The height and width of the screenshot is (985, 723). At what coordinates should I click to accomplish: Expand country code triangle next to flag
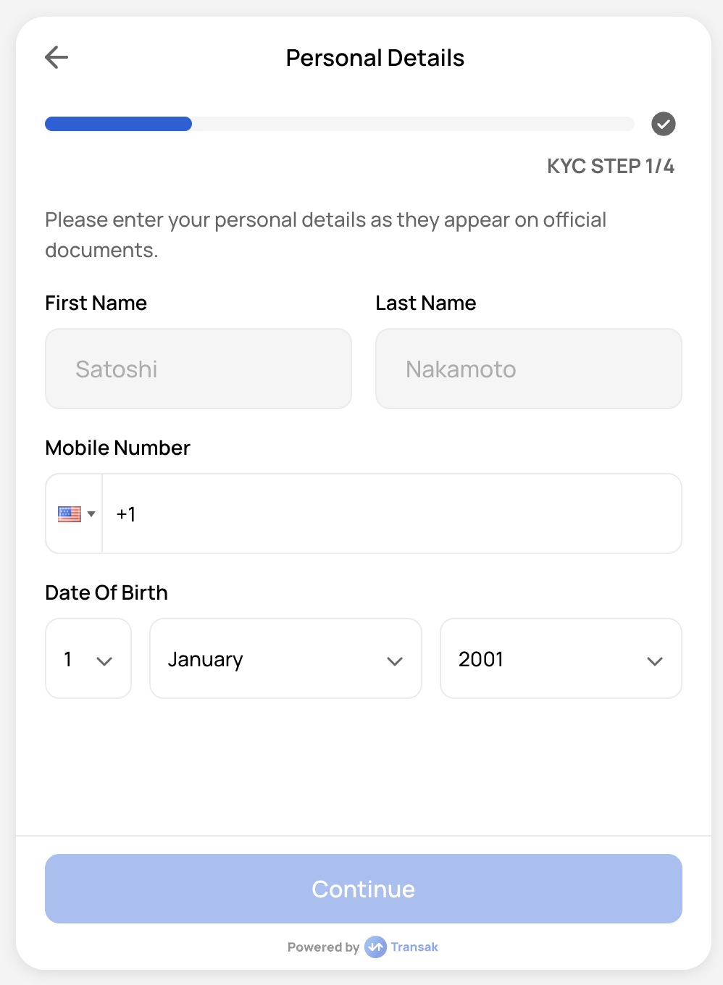(x=91, y=514)
